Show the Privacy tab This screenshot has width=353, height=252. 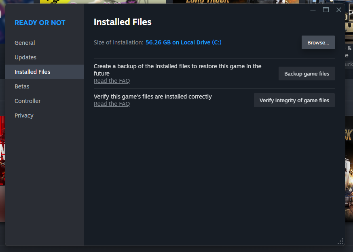pyautogui.click(x=24, y=115)
